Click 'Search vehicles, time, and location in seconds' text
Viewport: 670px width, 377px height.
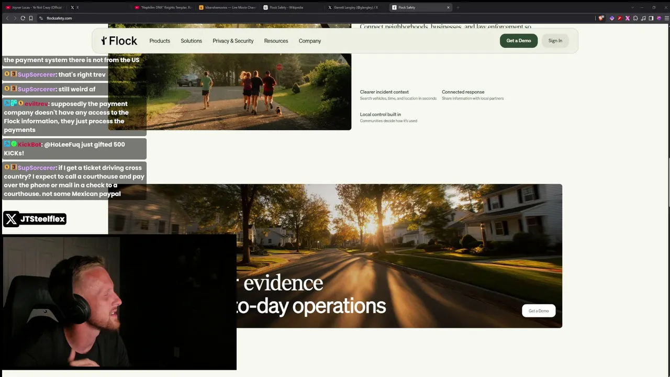tap(398, 98)
